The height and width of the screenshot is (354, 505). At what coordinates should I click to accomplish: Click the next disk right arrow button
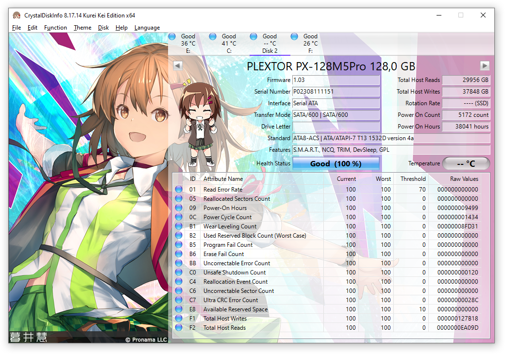[484, 65]
